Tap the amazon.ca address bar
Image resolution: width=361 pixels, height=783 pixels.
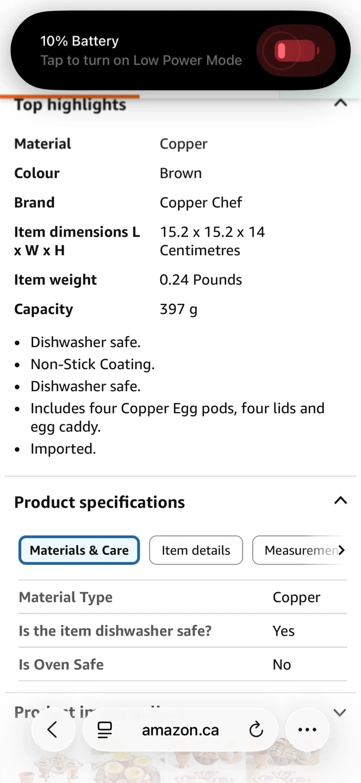coord(180,730)
